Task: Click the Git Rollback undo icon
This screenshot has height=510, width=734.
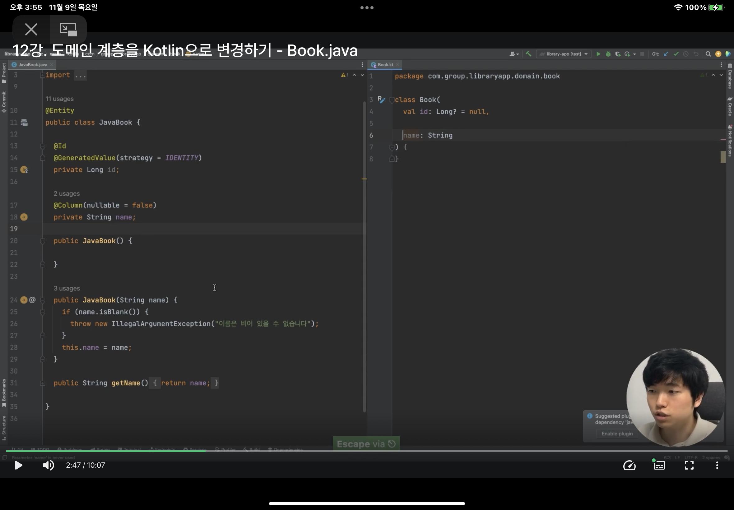Action: [x=696, y=54]
